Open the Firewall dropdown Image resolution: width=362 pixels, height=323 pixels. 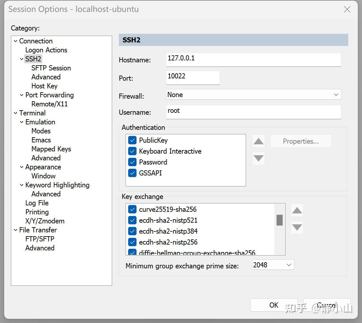coord(253,94)
